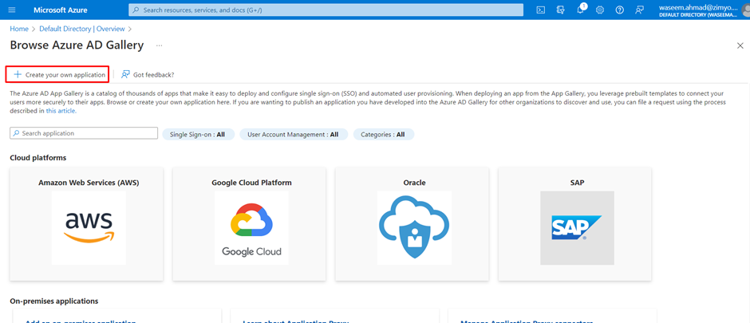750x323 pixels.
Task: Focus the Search application field
Action: [x=84, y=133]
